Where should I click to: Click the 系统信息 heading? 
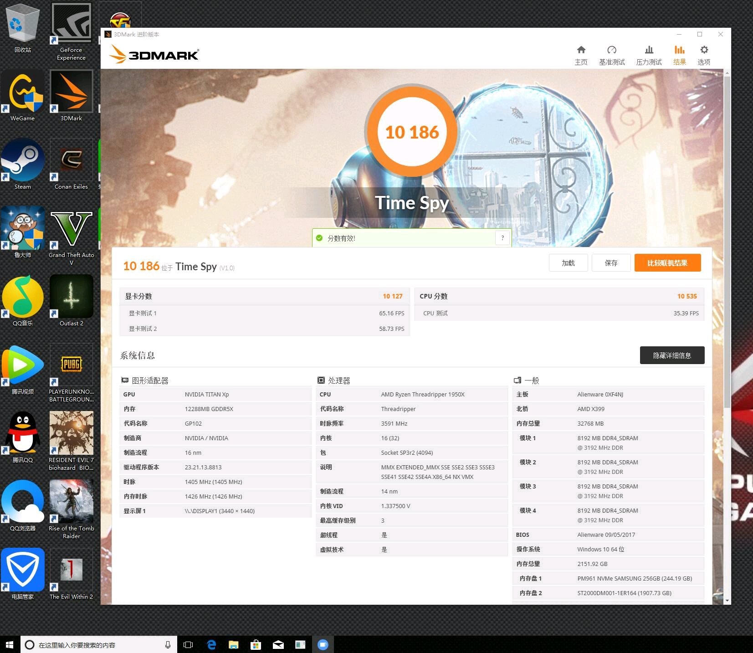138,355
